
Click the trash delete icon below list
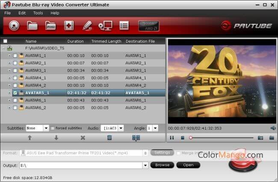tap(109, 138)
